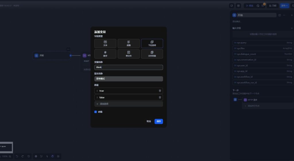Select the sys.dialogue_count variable row
The height and width of the screenshot is (161, 294).
coord(263,54)
